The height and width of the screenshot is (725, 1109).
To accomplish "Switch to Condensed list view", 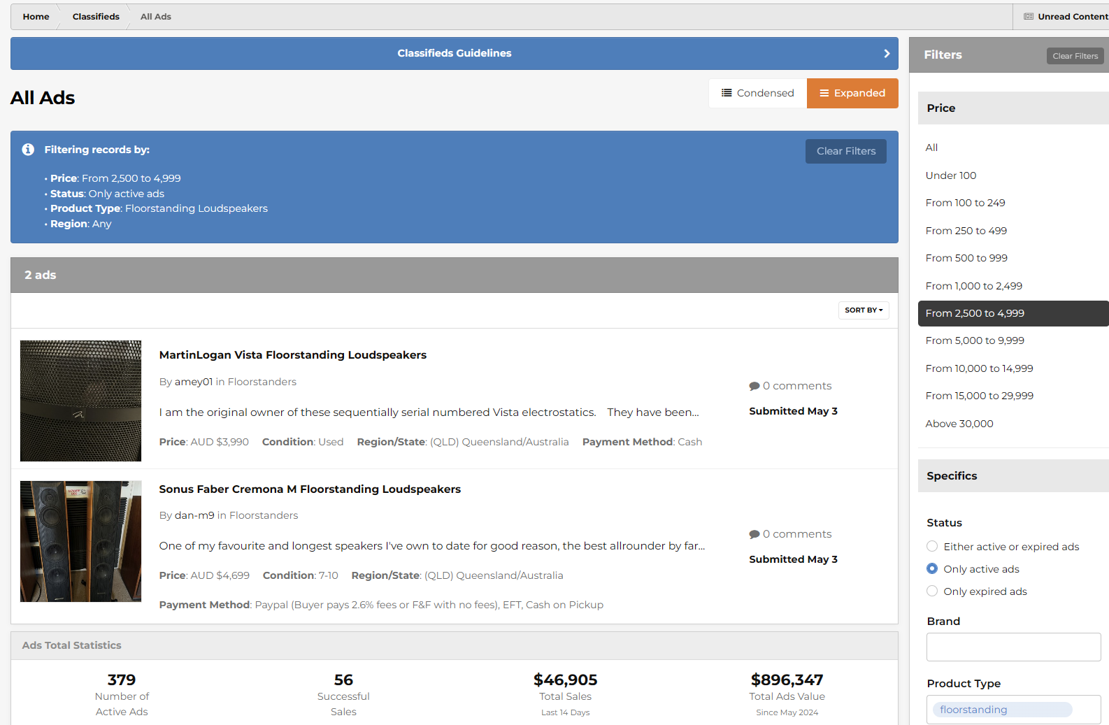I will click(x=757, y=93).
